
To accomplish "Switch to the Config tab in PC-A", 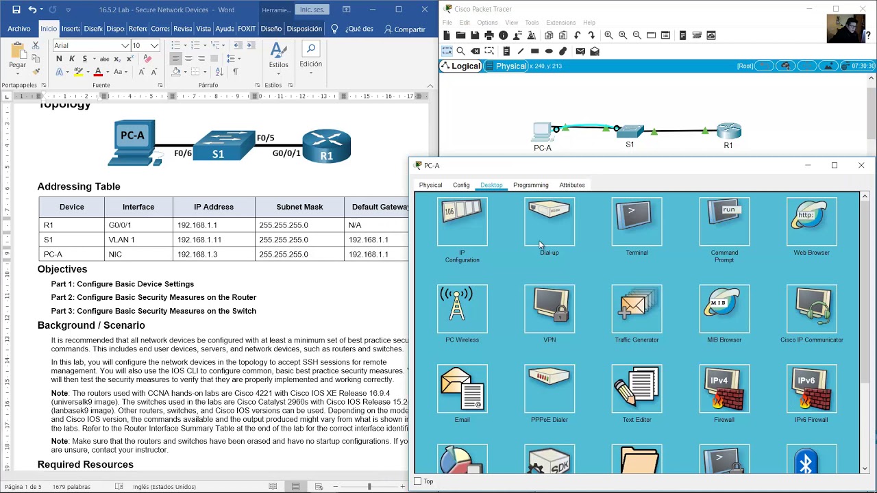I will [461, 185].
